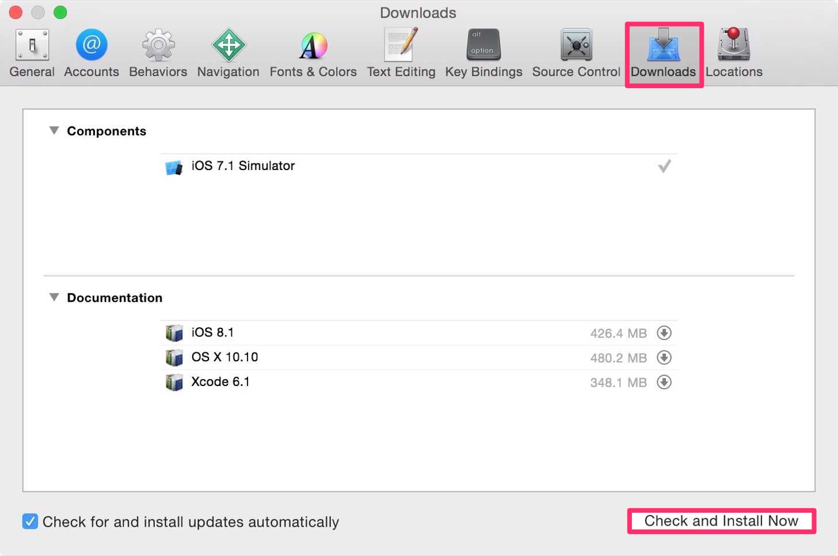Click the iOS 7.1 Simulator component icon
This screenshot has width=838, height=556.
pyautogui.click(x=174, y=167)
